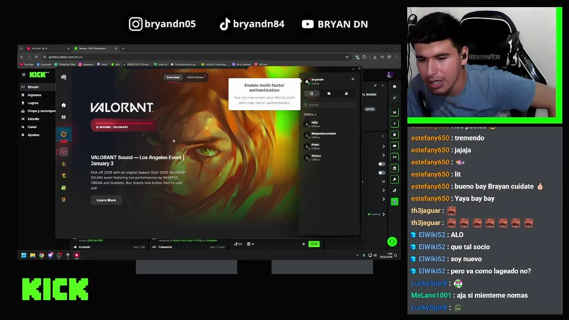Viewport: 569px width, 320px height.
Task: Select the green game icon in Riot sidebar
Action: point(64,188)
